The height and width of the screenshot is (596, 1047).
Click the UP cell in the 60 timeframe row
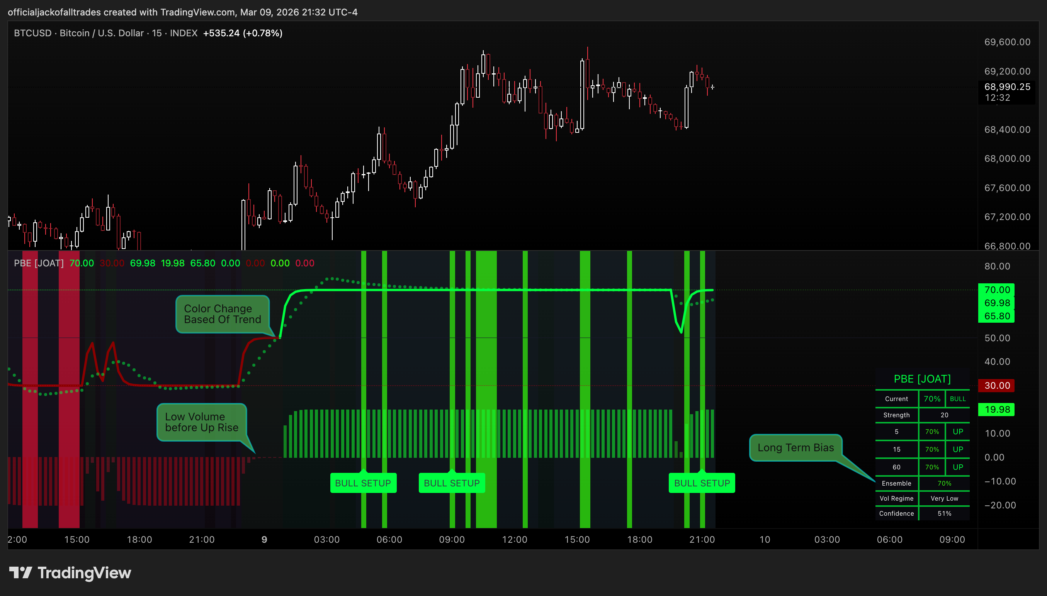coord(958,467)
